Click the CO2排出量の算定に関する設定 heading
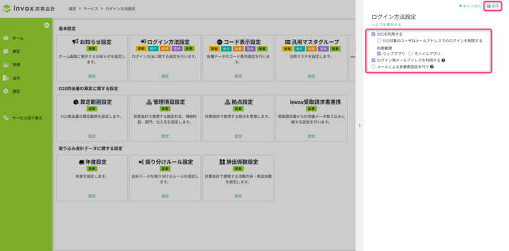The width and height of the screenshot is (509, 251). pyautogui.click(x=88, y=89)
